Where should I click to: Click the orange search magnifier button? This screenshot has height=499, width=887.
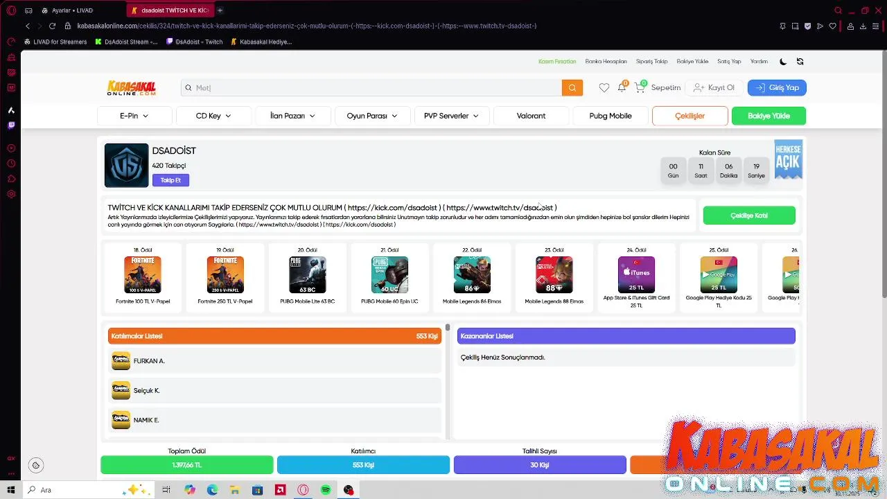click(x=572, y=87)
